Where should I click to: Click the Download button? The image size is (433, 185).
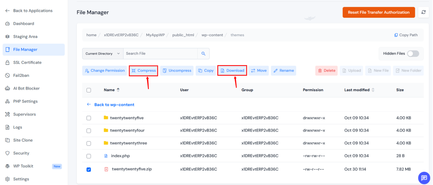click(x=232, y=71)
